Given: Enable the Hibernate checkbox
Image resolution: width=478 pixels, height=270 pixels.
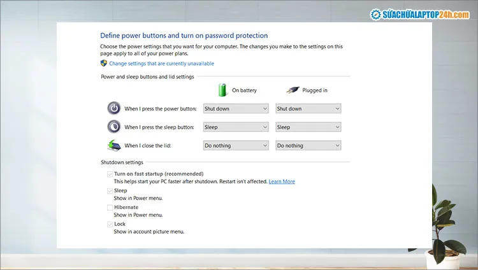Looking at the screenshot, I should (x=110, y=208).
